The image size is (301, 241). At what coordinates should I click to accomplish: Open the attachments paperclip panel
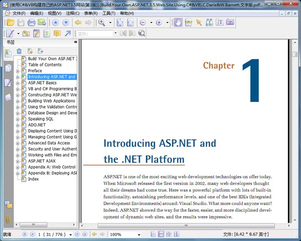(8, 219)
